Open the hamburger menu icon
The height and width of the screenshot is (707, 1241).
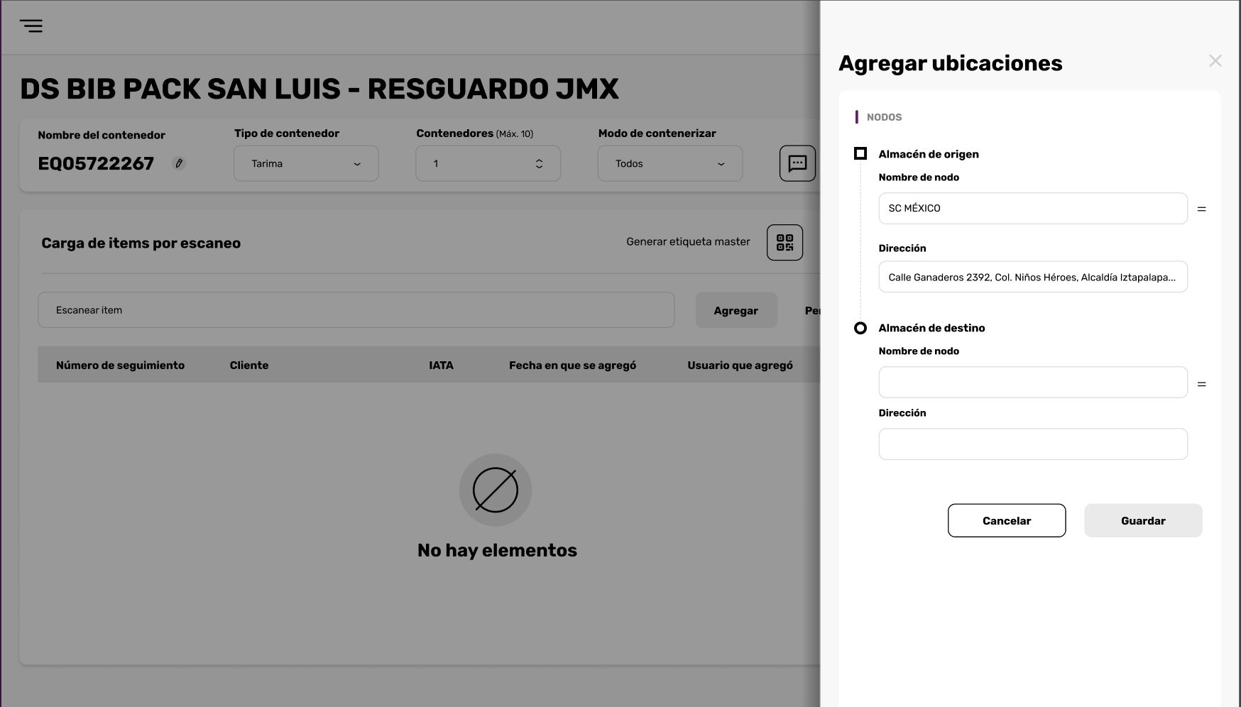[x=31, y=26]
